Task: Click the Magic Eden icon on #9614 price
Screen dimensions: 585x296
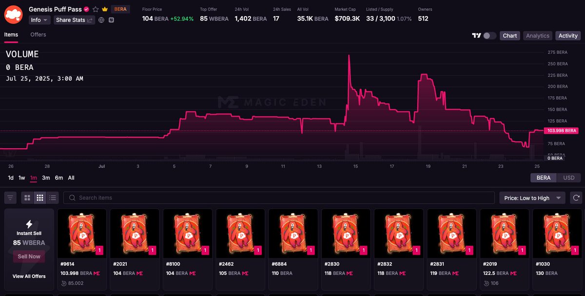Action: click(x=97, y=274)
